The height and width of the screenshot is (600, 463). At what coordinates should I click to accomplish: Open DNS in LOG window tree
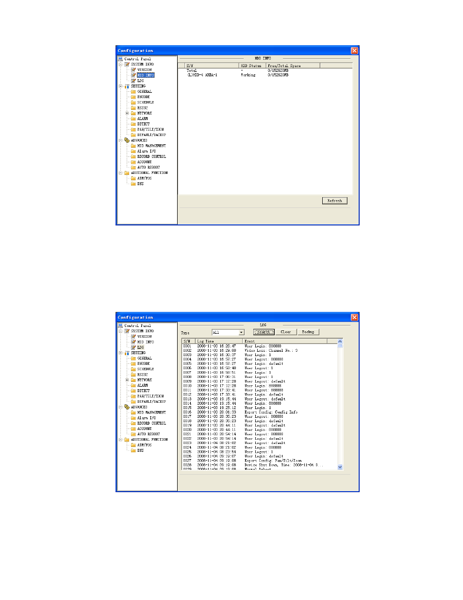pyautogui.click(x=140, y=450)
